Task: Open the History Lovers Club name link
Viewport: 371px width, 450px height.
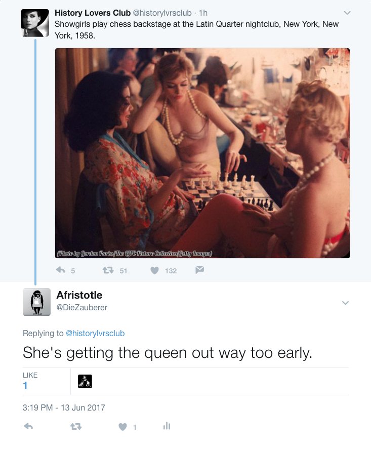Action: coord(92,13)
